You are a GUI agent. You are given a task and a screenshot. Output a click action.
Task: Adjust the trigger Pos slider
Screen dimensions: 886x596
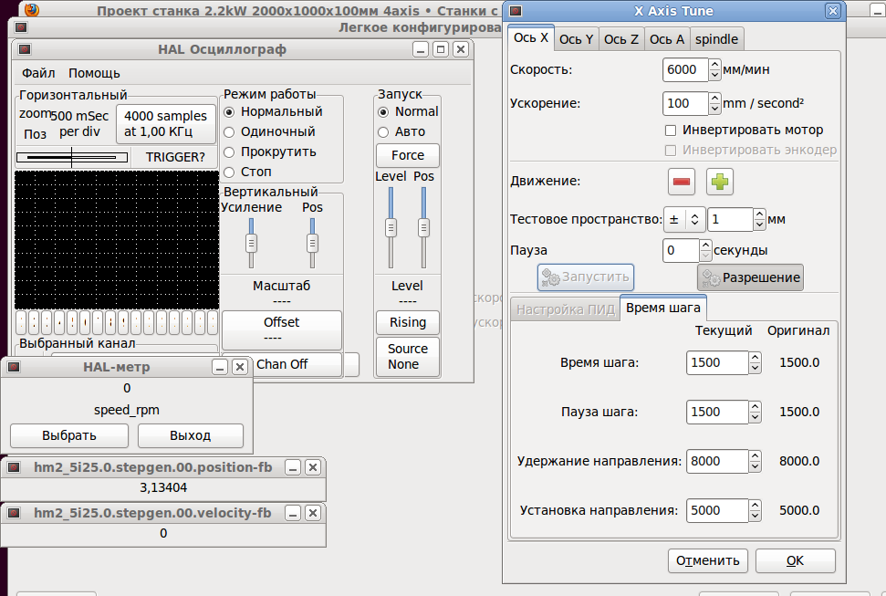[423, 227]
